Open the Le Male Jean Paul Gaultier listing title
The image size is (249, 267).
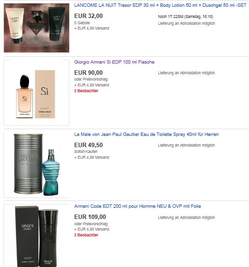146,134
